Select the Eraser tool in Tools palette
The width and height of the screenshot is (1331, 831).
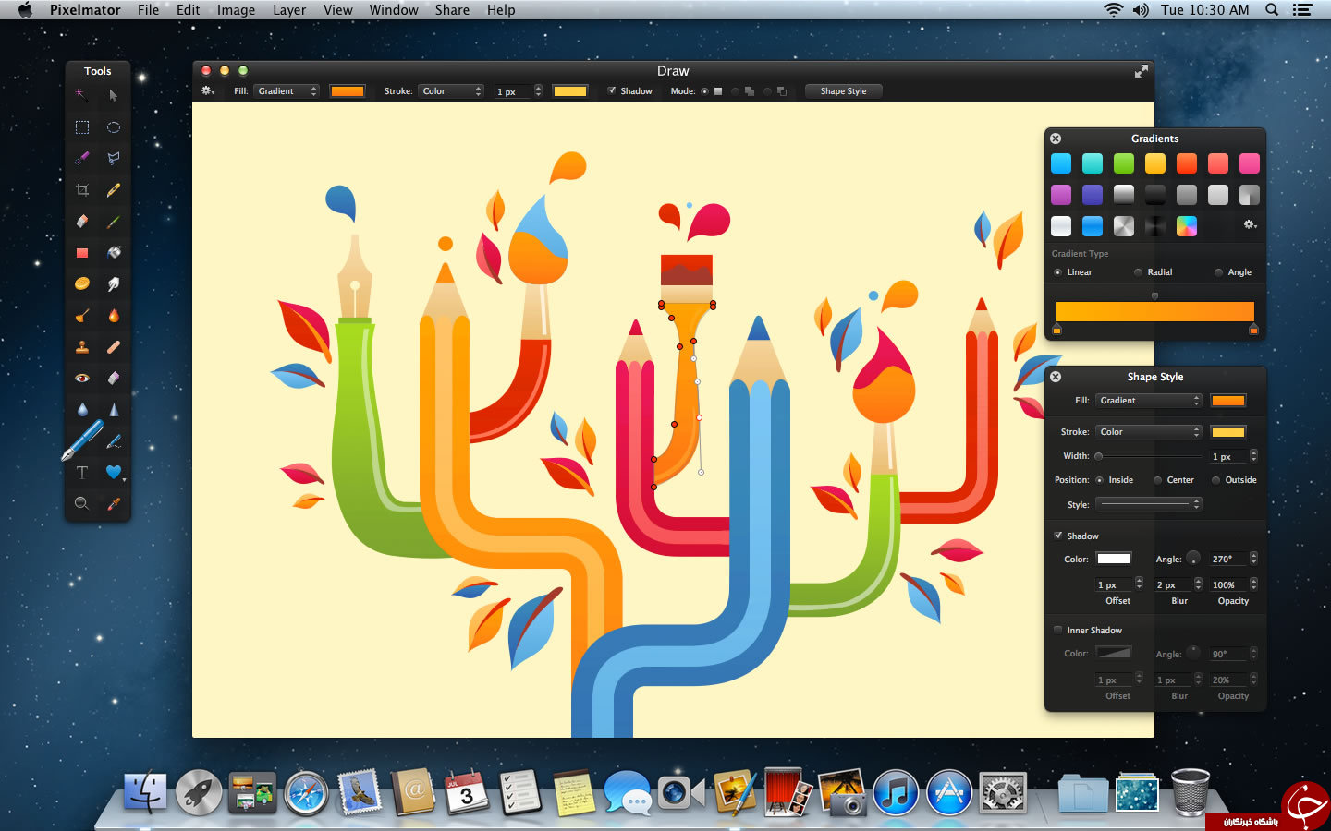[82, 221]
